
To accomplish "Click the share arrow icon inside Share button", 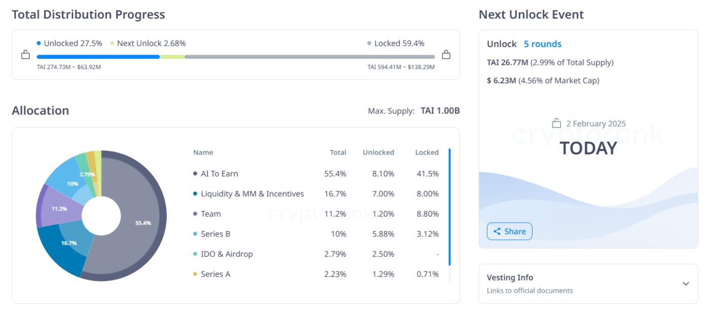I will coord(498,231).
